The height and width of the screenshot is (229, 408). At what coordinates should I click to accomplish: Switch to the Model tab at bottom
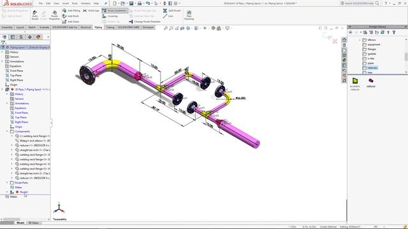tap(20, 223)
